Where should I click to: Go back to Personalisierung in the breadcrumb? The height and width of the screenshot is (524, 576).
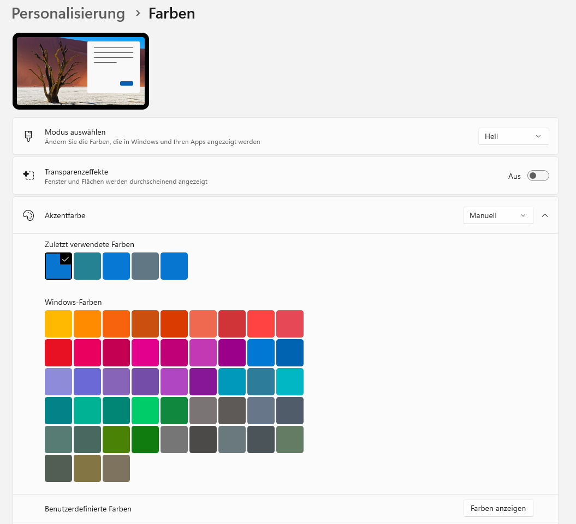pos(68,14)
